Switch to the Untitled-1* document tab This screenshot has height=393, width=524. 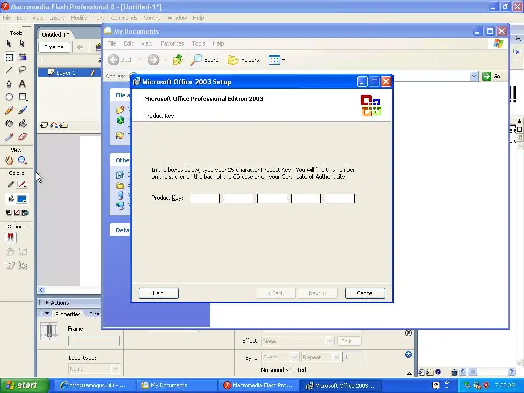coord(55,35)
